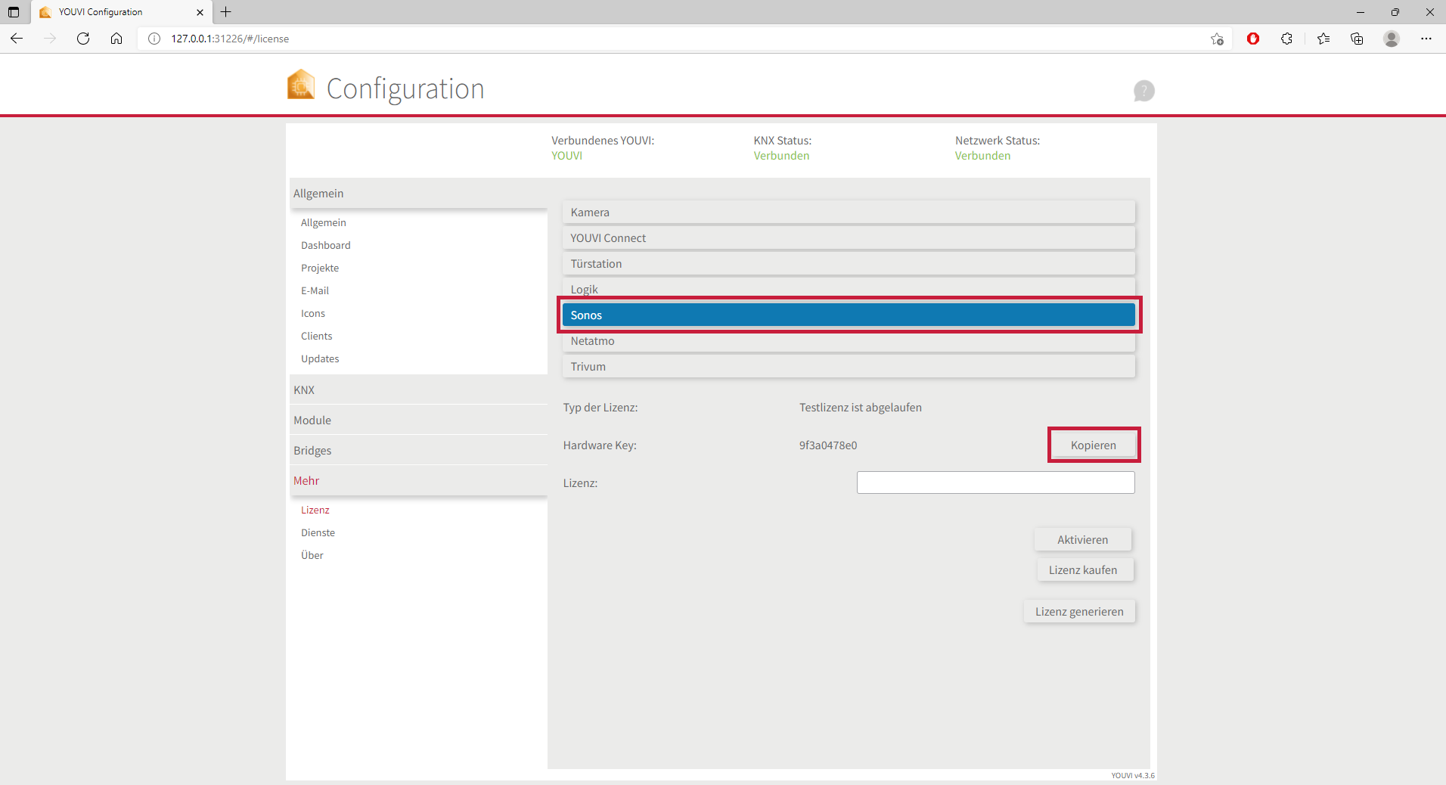Click into the Lizenz input field

point(995,482)
